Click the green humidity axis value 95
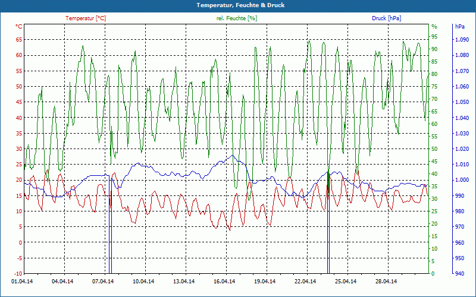This screenshot has height=297, width=476. (x=434, y=37)
